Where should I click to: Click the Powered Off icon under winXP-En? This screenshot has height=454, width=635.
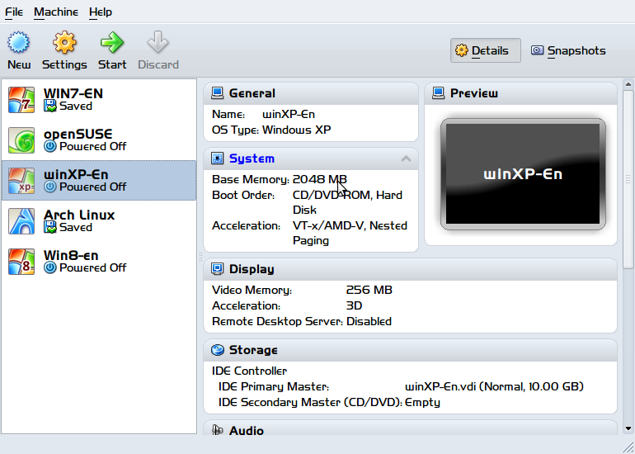click(x=49, y=187)
